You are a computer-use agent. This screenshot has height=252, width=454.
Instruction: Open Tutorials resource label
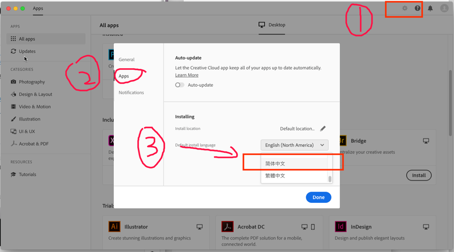click(27, 175)
